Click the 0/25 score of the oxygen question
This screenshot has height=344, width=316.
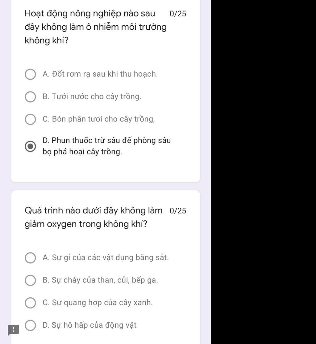[x=178, y=210]
